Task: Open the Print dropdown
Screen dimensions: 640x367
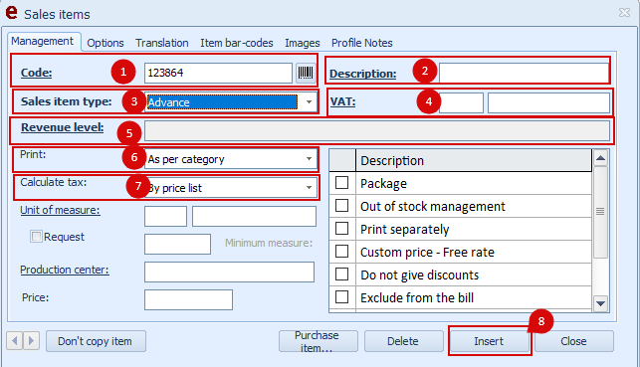Action: (x=309, y=159)
